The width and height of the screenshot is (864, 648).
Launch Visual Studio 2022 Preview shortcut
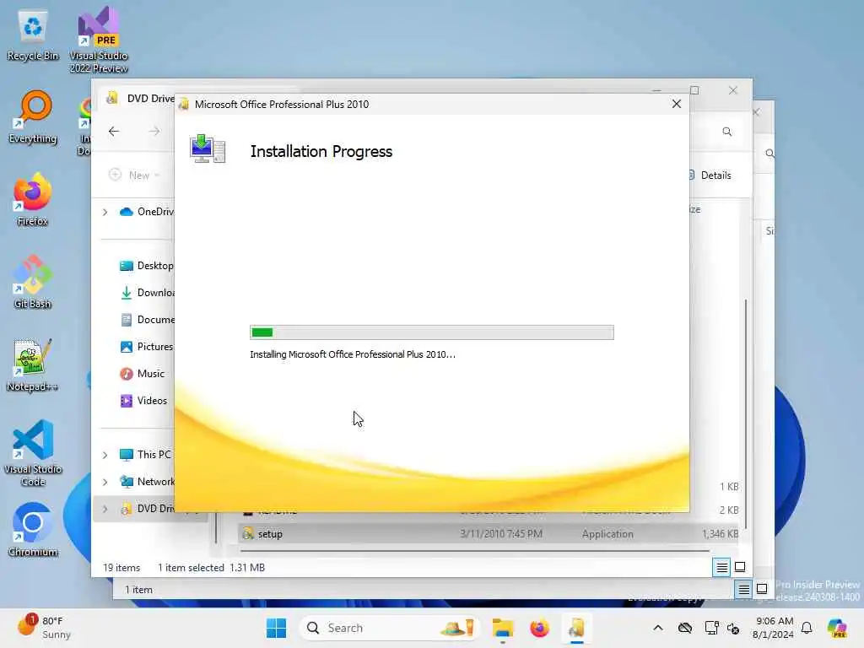point(99,40)
